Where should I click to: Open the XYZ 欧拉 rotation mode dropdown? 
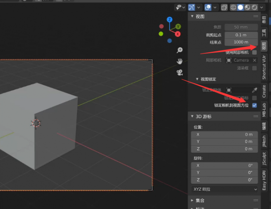[224, 189]
